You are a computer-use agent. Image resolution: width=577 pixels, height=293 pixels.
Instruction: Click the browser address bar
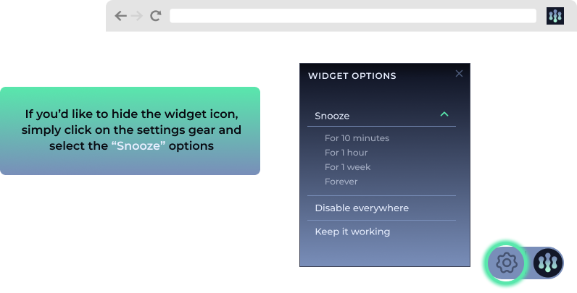[353, 15]
